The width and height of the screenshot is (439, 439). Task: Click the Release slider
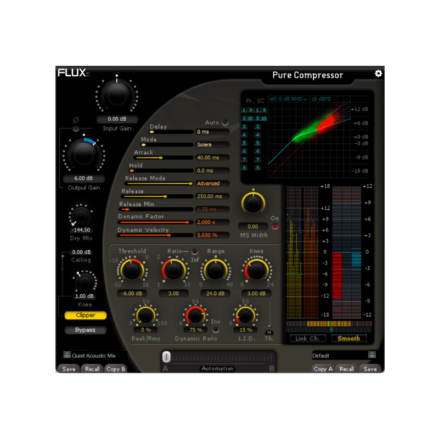(158, 196)
